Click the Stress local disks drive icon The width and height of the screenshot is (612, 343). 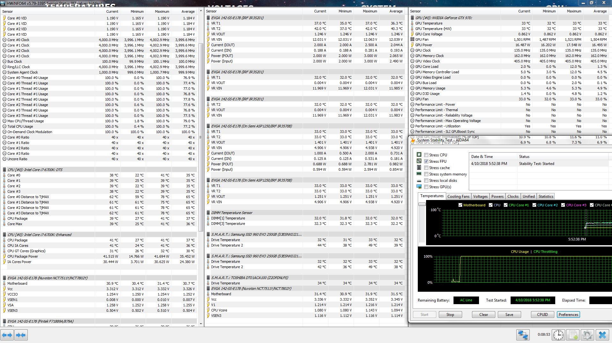(x=419, y=181)
